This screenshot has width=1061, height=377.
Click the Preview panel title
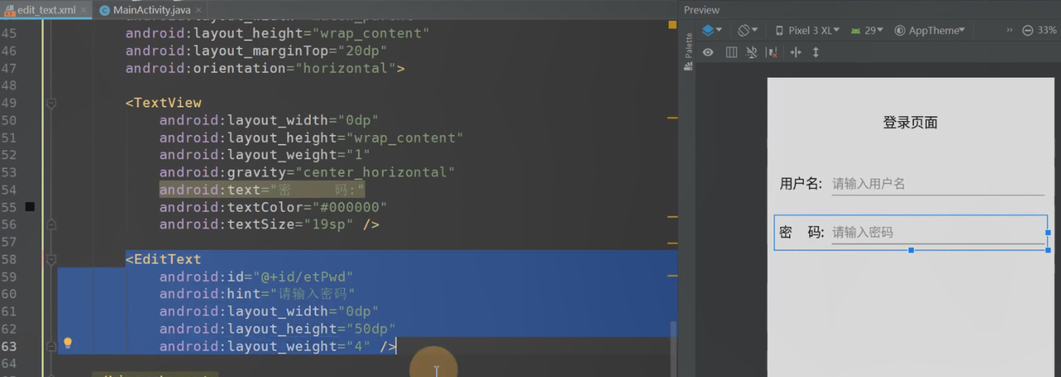point(701,10)
